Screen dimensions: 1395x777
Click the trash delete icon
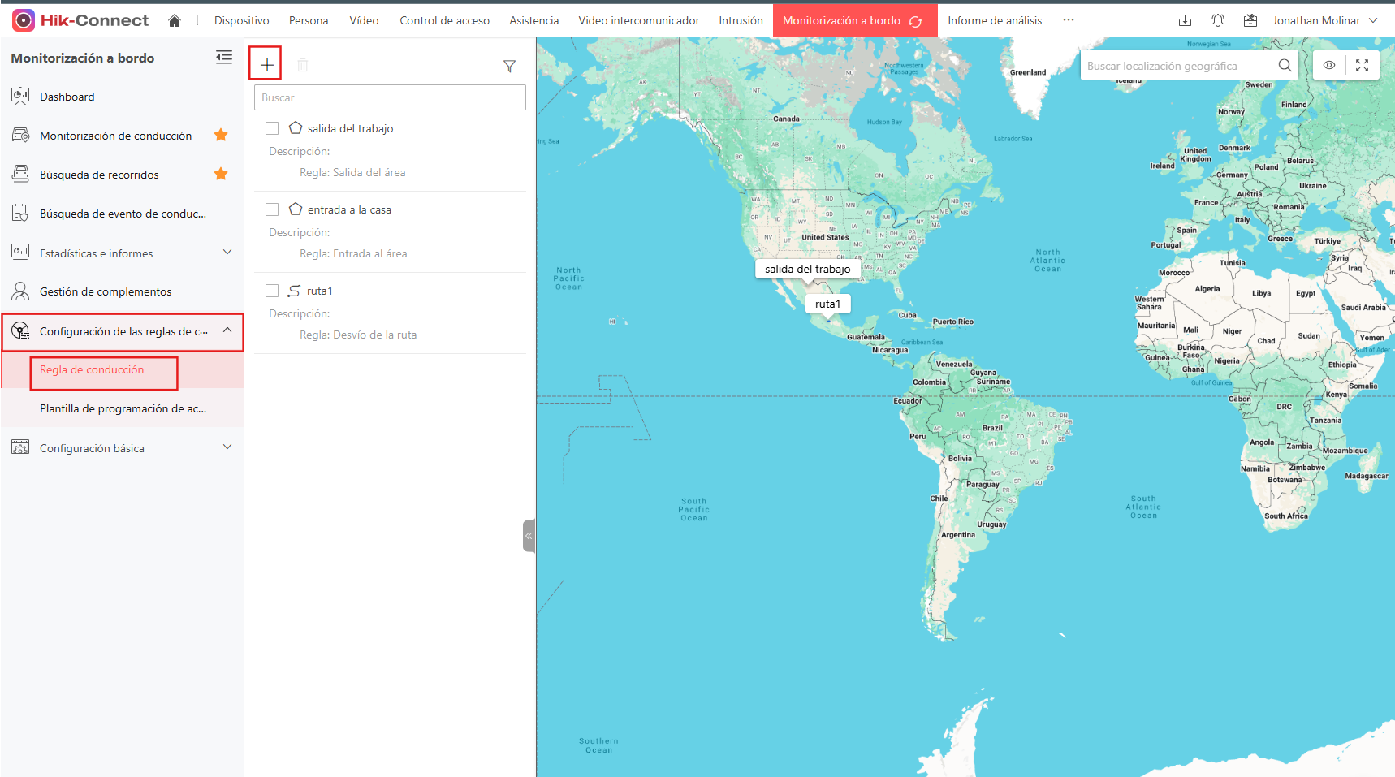click(303, 65)
